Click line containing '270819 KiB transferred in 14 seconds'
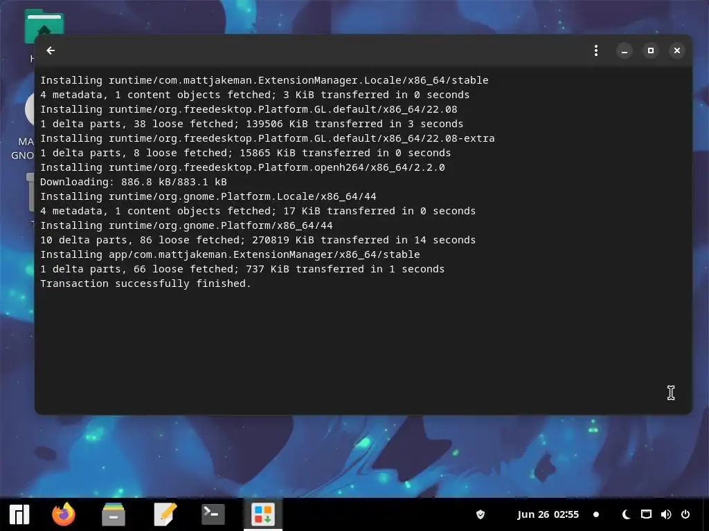Screen dimensions: 709x531 point(258,240)
